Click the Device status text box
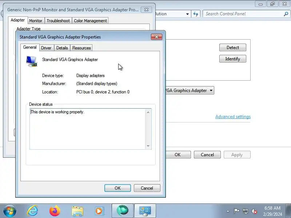Image resolution: width=291 pixels, height=218 pixels. coord(88,129)
